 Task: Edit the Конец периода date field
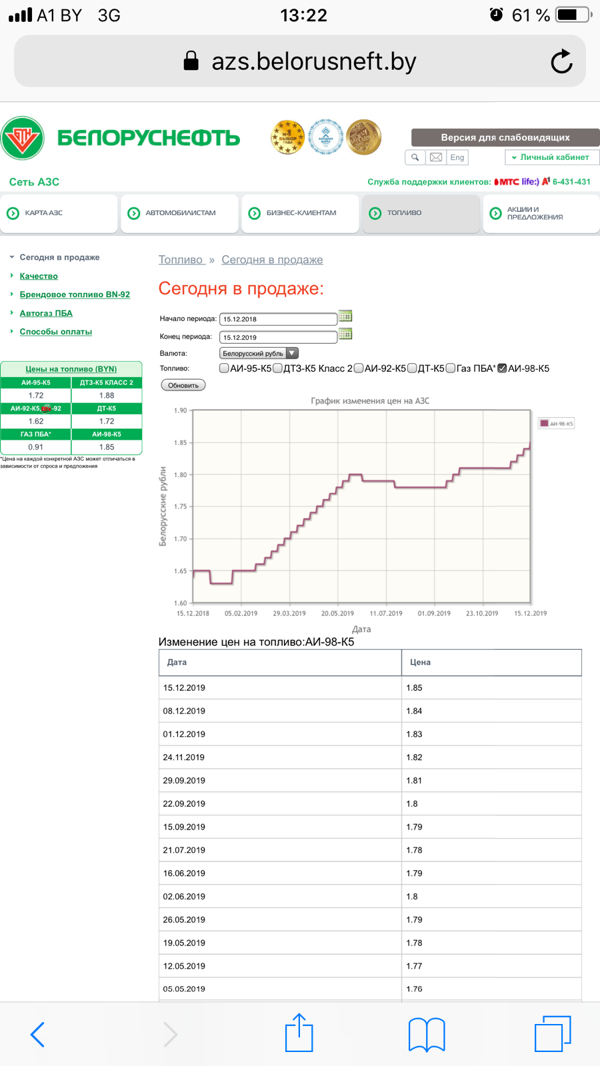coord(278,337)
